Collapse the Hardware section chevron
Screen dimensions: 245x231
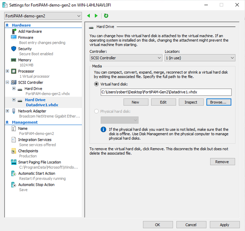point(7,25)
